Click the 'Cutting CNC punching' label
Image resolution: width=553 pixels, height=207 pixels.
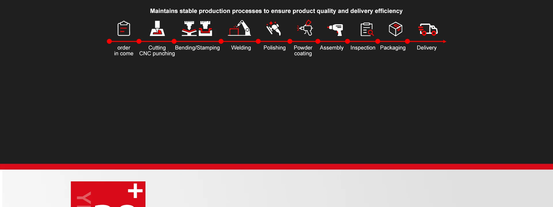coord(157,51)
